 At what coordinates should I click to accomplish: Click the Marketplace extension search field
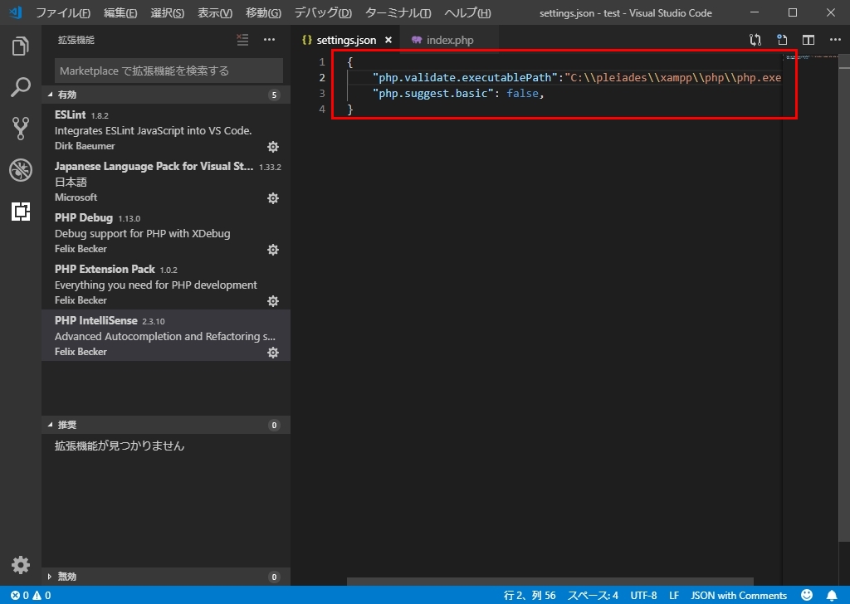point(169,71)
